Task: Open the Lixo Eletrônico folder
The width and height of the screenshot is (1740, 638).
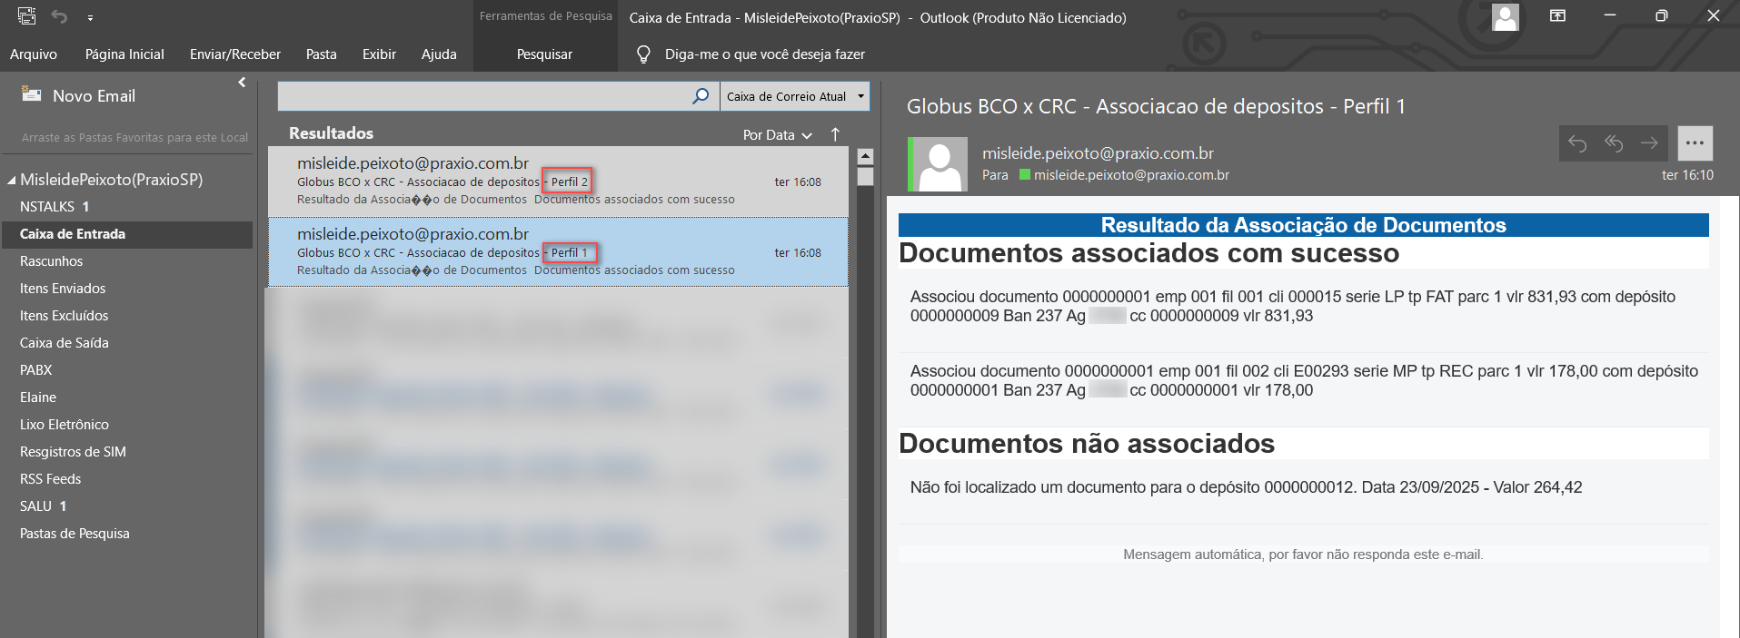Action: [x=126, y=425]
